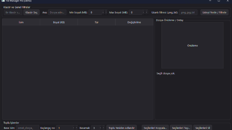Image resolution: width=232 pixels, height=130 pixels.
Task: Minimize the File Manager Pro window
Action: pos(210,1)
